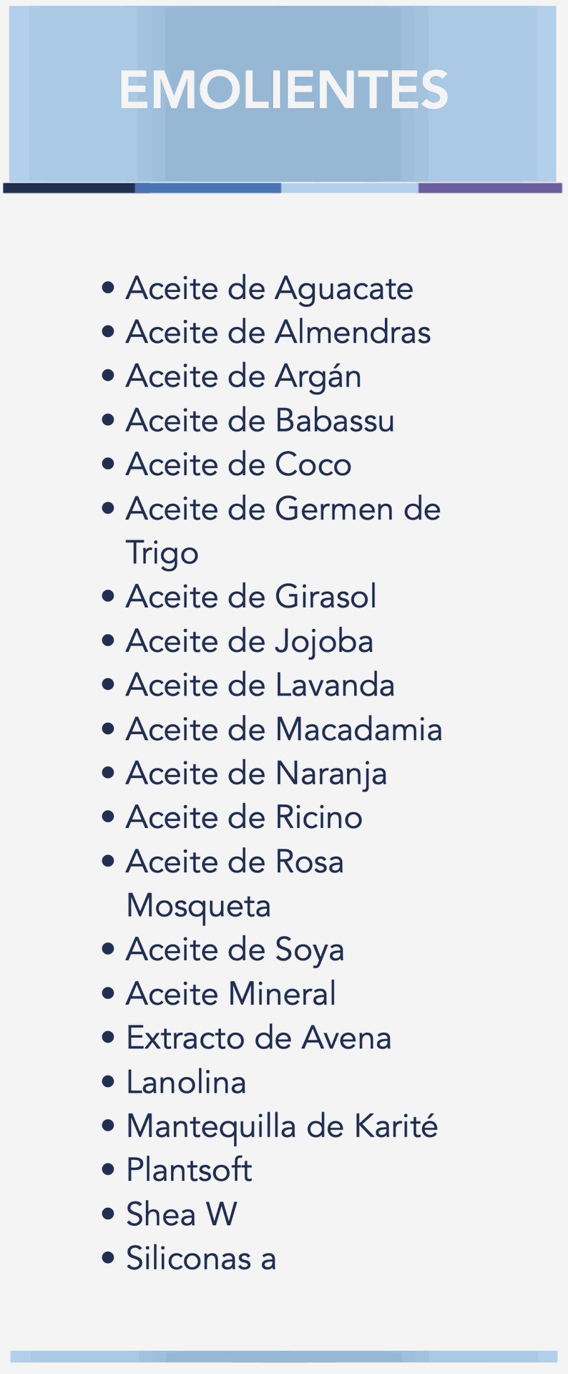Image resolution: width=568 pixels, height=1374 pixels.
Task: Click the purple divider bar segment
Action: [x=490, y=188]
